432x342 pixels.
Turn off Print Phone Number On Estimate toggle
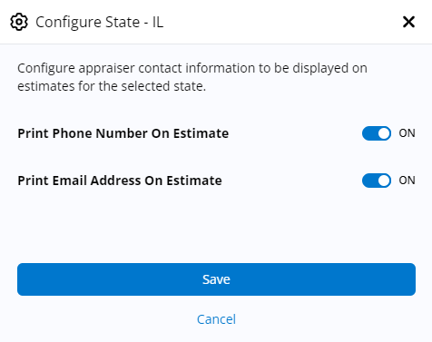point(377,133)
